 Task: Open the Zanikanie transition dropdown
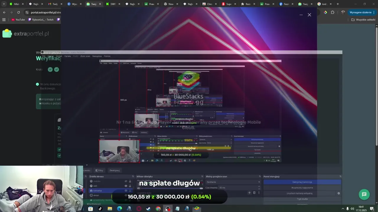tap(233, 182)
